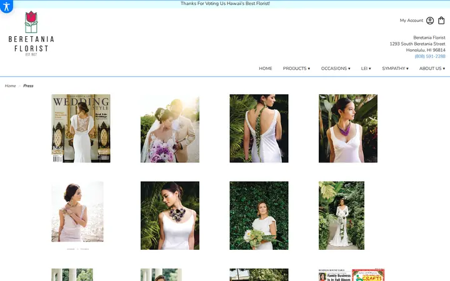The width and height of the screenshot is (450, 281).
Task: Click the Press breadcrumb text
Action: tap(28, 86)
